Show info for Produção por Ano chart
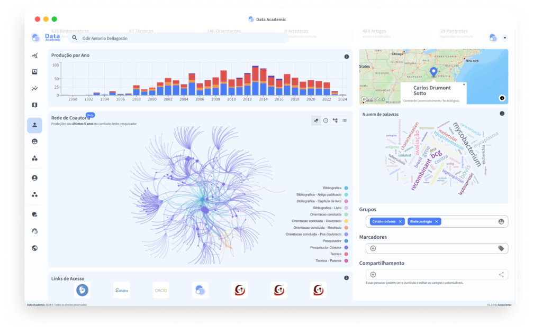This screenshot has height=327, width=542. [x=346, y=57]
